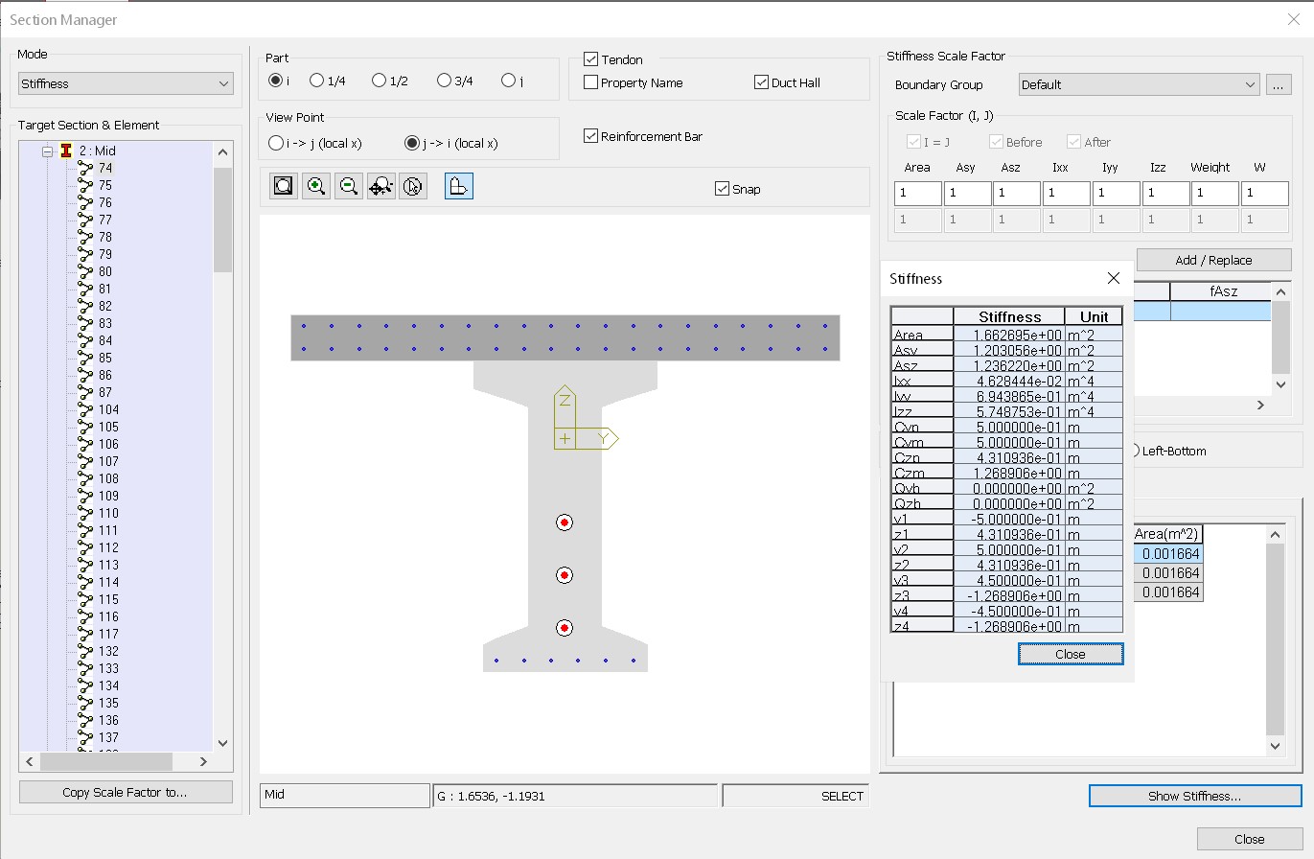The height and width of the screenshot is (859, 1314).
Task: Click the Copy Scale Factor to... button
Action: click(125, 792)
